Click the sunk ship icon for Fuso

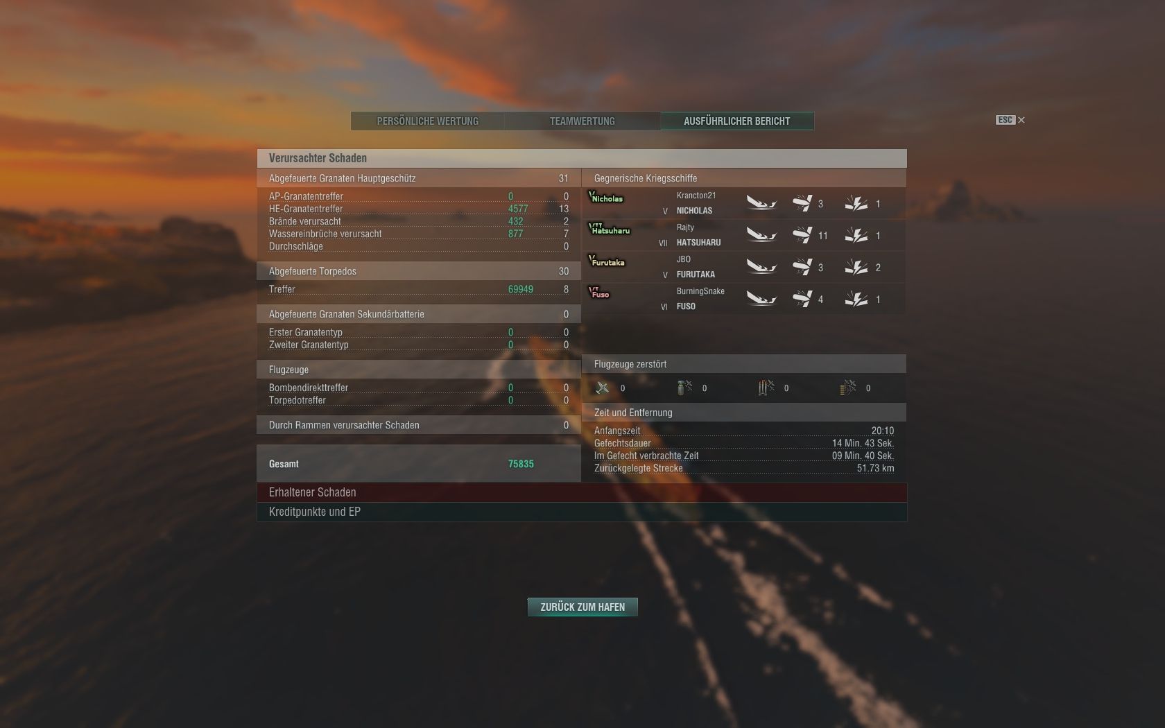click(761, 299)
